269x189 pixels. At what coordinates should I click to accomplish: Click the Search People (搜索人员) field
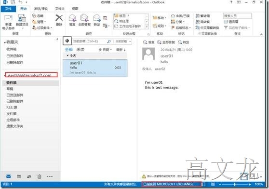(x=237, y=16)
